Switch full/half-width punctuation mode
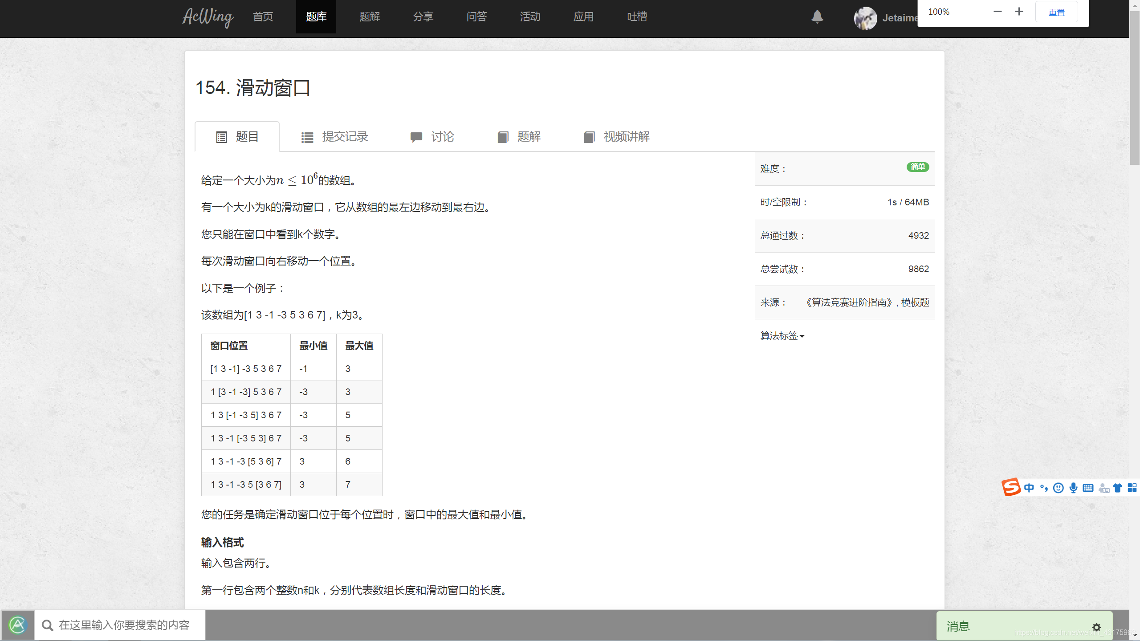This screenshot has height=641, width=1140. click(1043, 488)
